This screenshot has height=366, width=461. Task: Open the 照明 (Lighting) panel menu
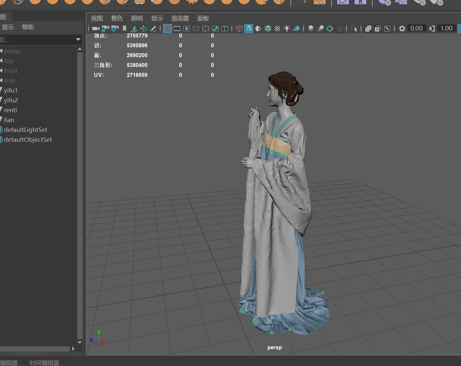(x=137, y=18)
